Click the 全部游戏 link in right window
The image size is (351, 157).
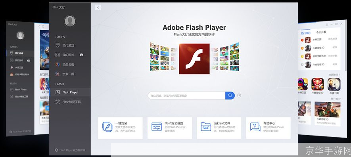[334, 75]
